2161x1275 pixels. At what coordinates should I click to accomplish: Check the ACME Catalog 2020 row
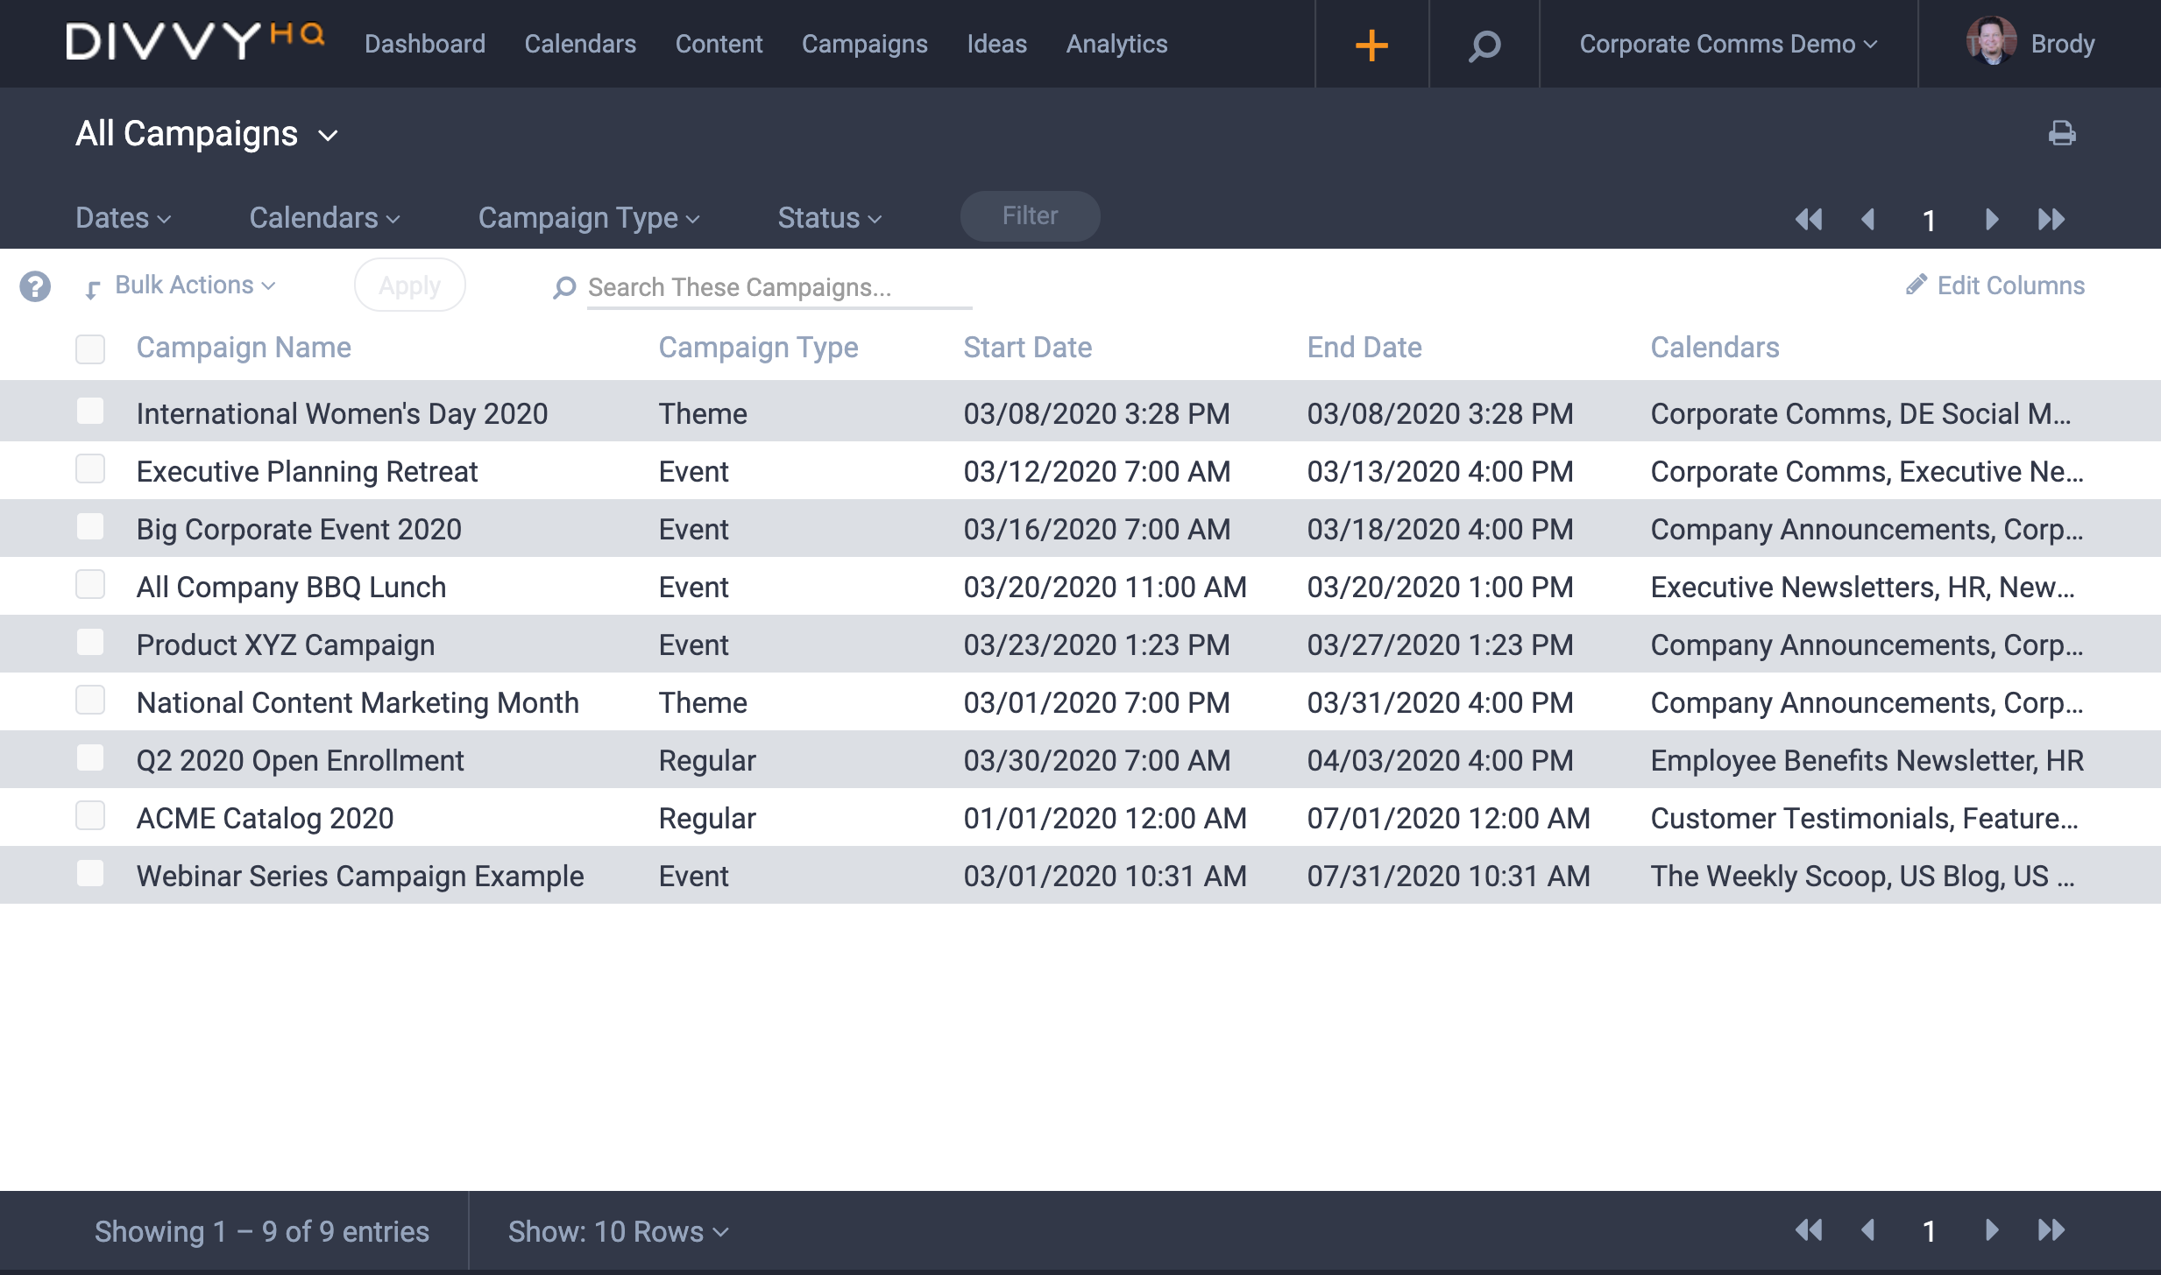tap(90, 816)
